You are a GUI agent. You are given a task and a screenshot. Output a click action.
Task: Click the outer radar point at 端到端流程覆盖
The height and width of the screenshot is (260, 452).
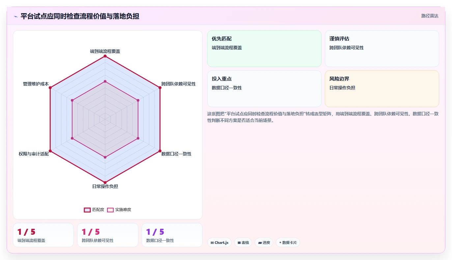[105, 56]
